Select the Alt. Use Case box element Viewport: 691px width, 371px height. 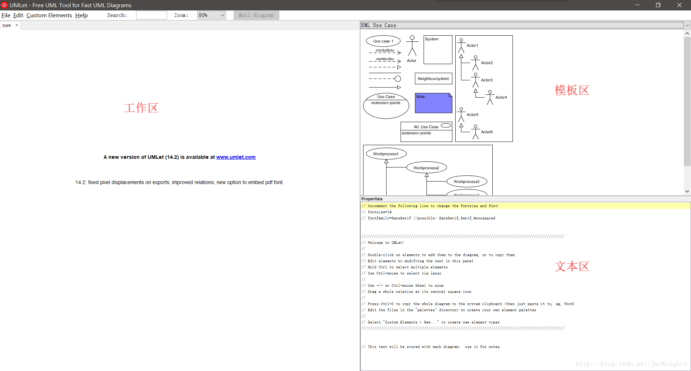426,131
